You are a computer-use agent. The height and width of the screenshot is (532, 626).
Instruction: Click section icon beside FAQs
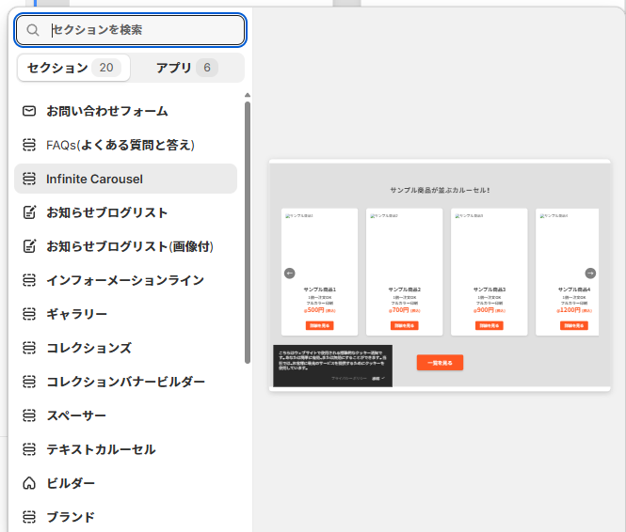(x=29, y=145)
